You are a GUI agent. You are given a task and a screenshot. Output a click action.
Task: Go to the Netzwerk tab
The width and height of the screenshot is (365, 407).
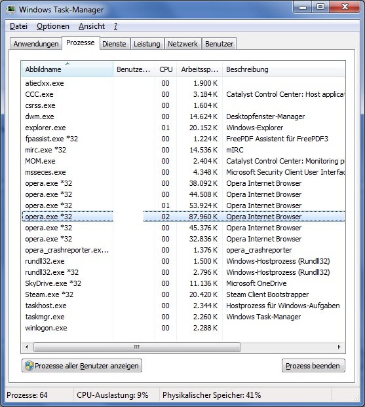coord(183,44)
